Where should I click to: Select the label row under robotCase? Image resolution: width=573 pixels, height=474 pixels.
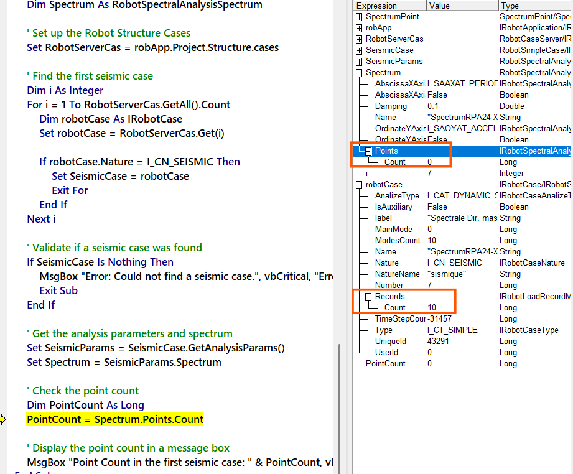tap(462, 218)
